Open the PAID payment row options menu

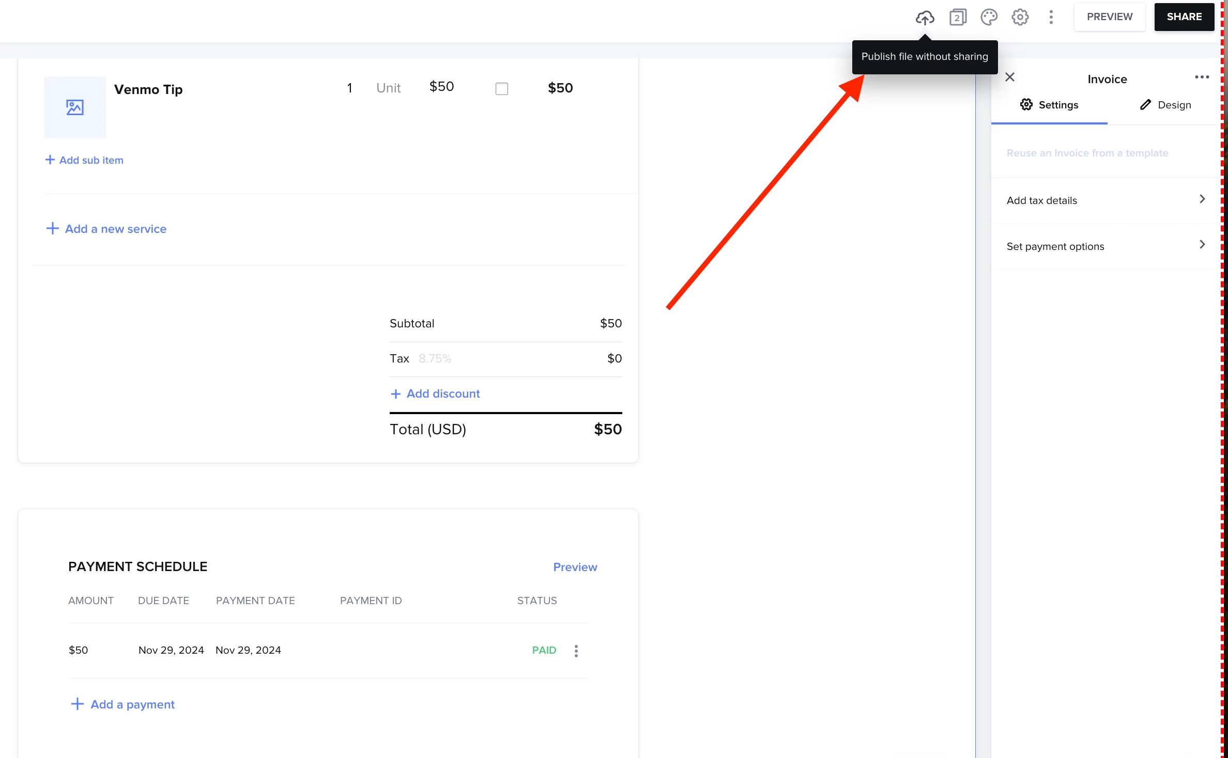coord(576,651)
